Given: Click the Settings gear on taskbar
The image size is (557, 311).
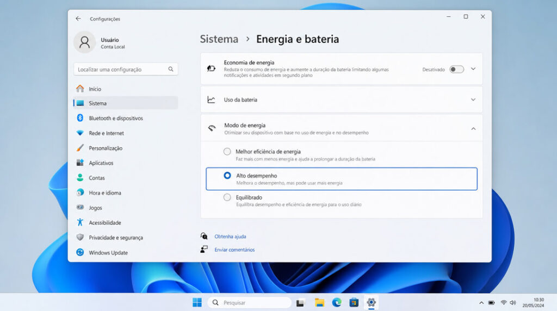Looking at the screenshot, I should pyautogui.click(x=371, y=302).
